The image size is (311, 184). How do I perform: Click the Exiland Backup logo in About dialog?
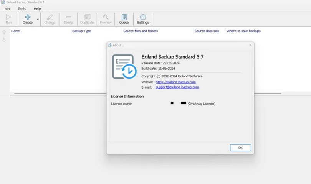pyautogui.click(x=124, y=67)
